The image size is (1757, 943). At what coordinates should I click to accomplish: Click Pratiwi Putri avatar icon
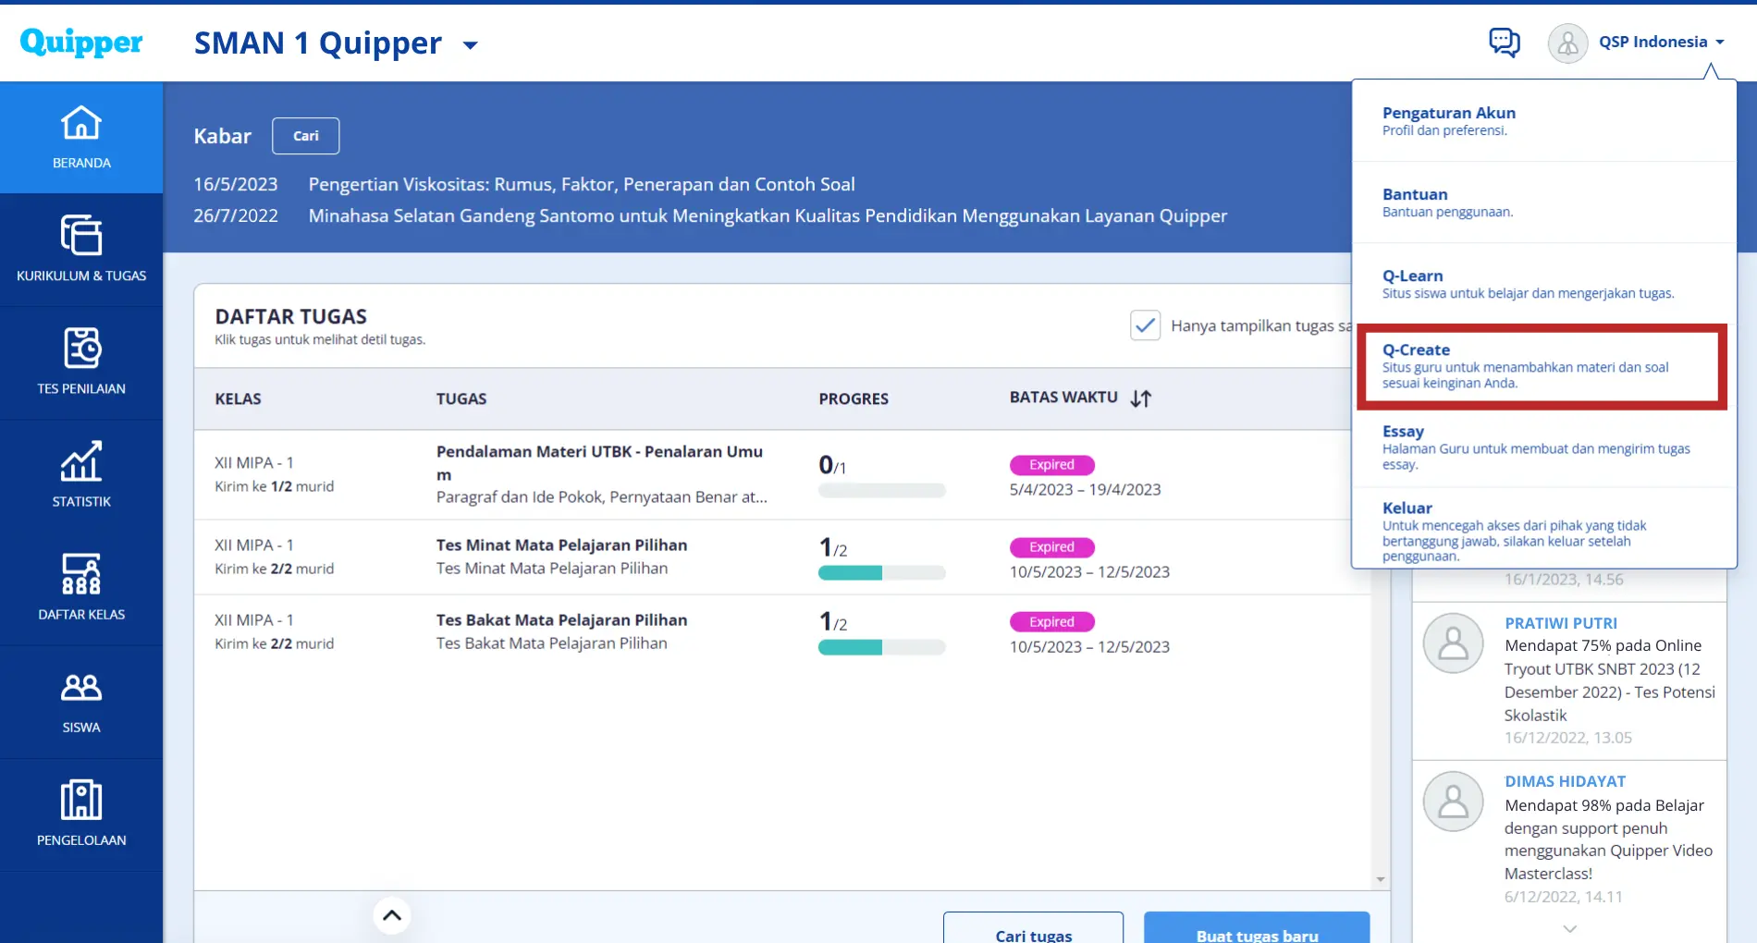(1453, 643)
